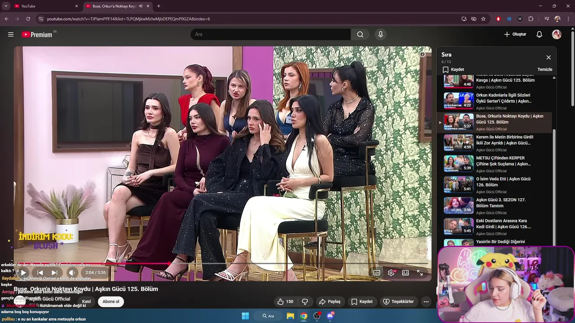
Task: Reload the current page
Action: (28, 19)
